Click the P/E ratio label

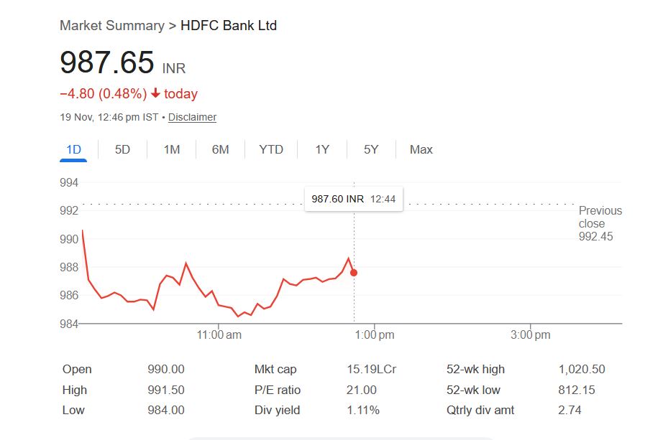click(277, 390)
